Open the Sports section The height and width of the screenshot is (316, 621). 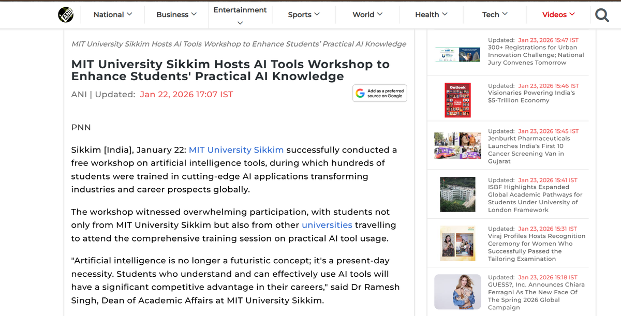coord(300,14)
